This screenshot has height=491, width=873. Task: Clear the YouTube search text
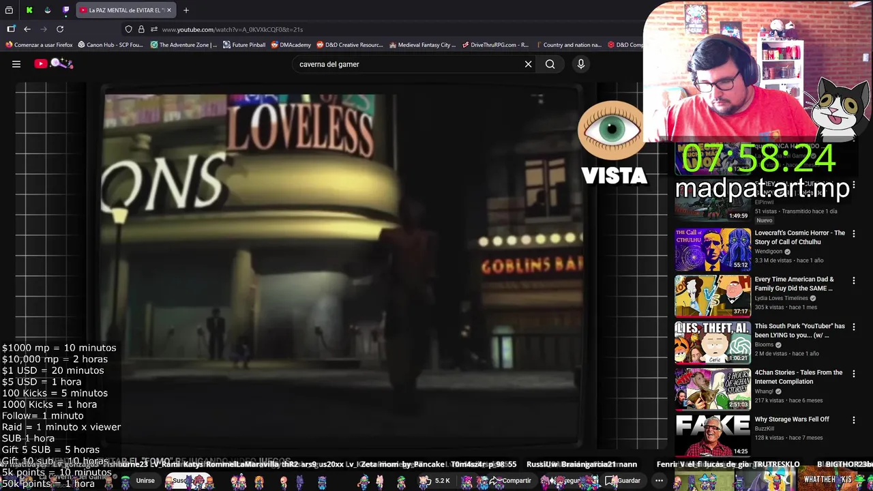pos(528,64)
